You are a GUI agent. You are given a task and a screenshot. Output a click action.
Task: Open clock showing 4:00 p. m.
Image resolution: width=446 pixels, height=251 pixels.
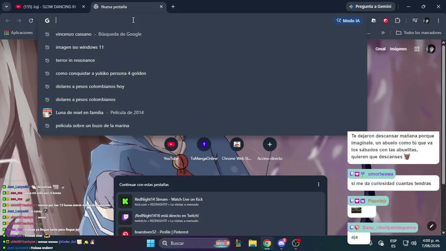click(431, 243)
